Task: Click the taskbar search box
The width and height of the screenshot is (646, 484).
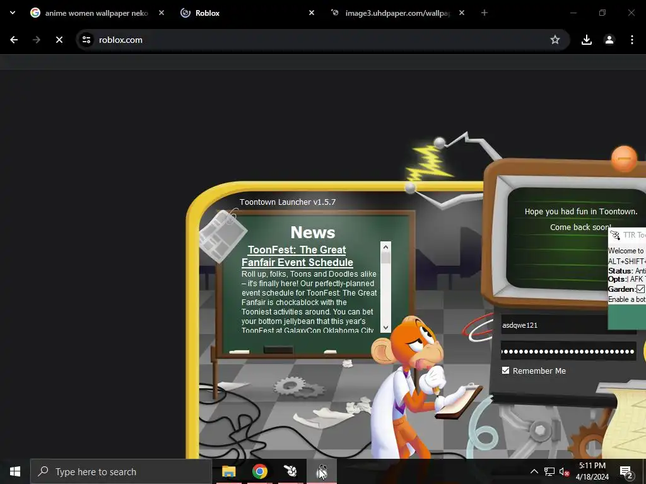Action: 120,471
